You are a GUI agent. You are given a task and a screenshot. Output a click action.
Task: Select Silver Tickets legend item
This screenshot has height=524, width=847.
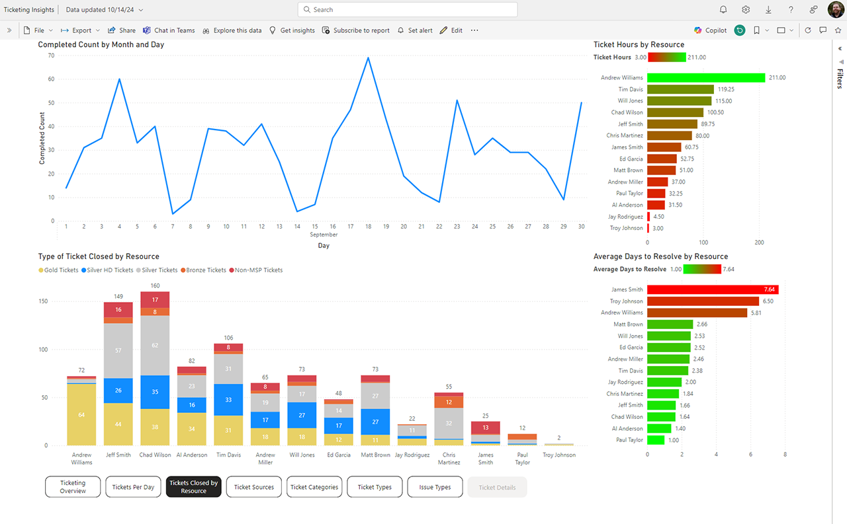coord(156,270)
